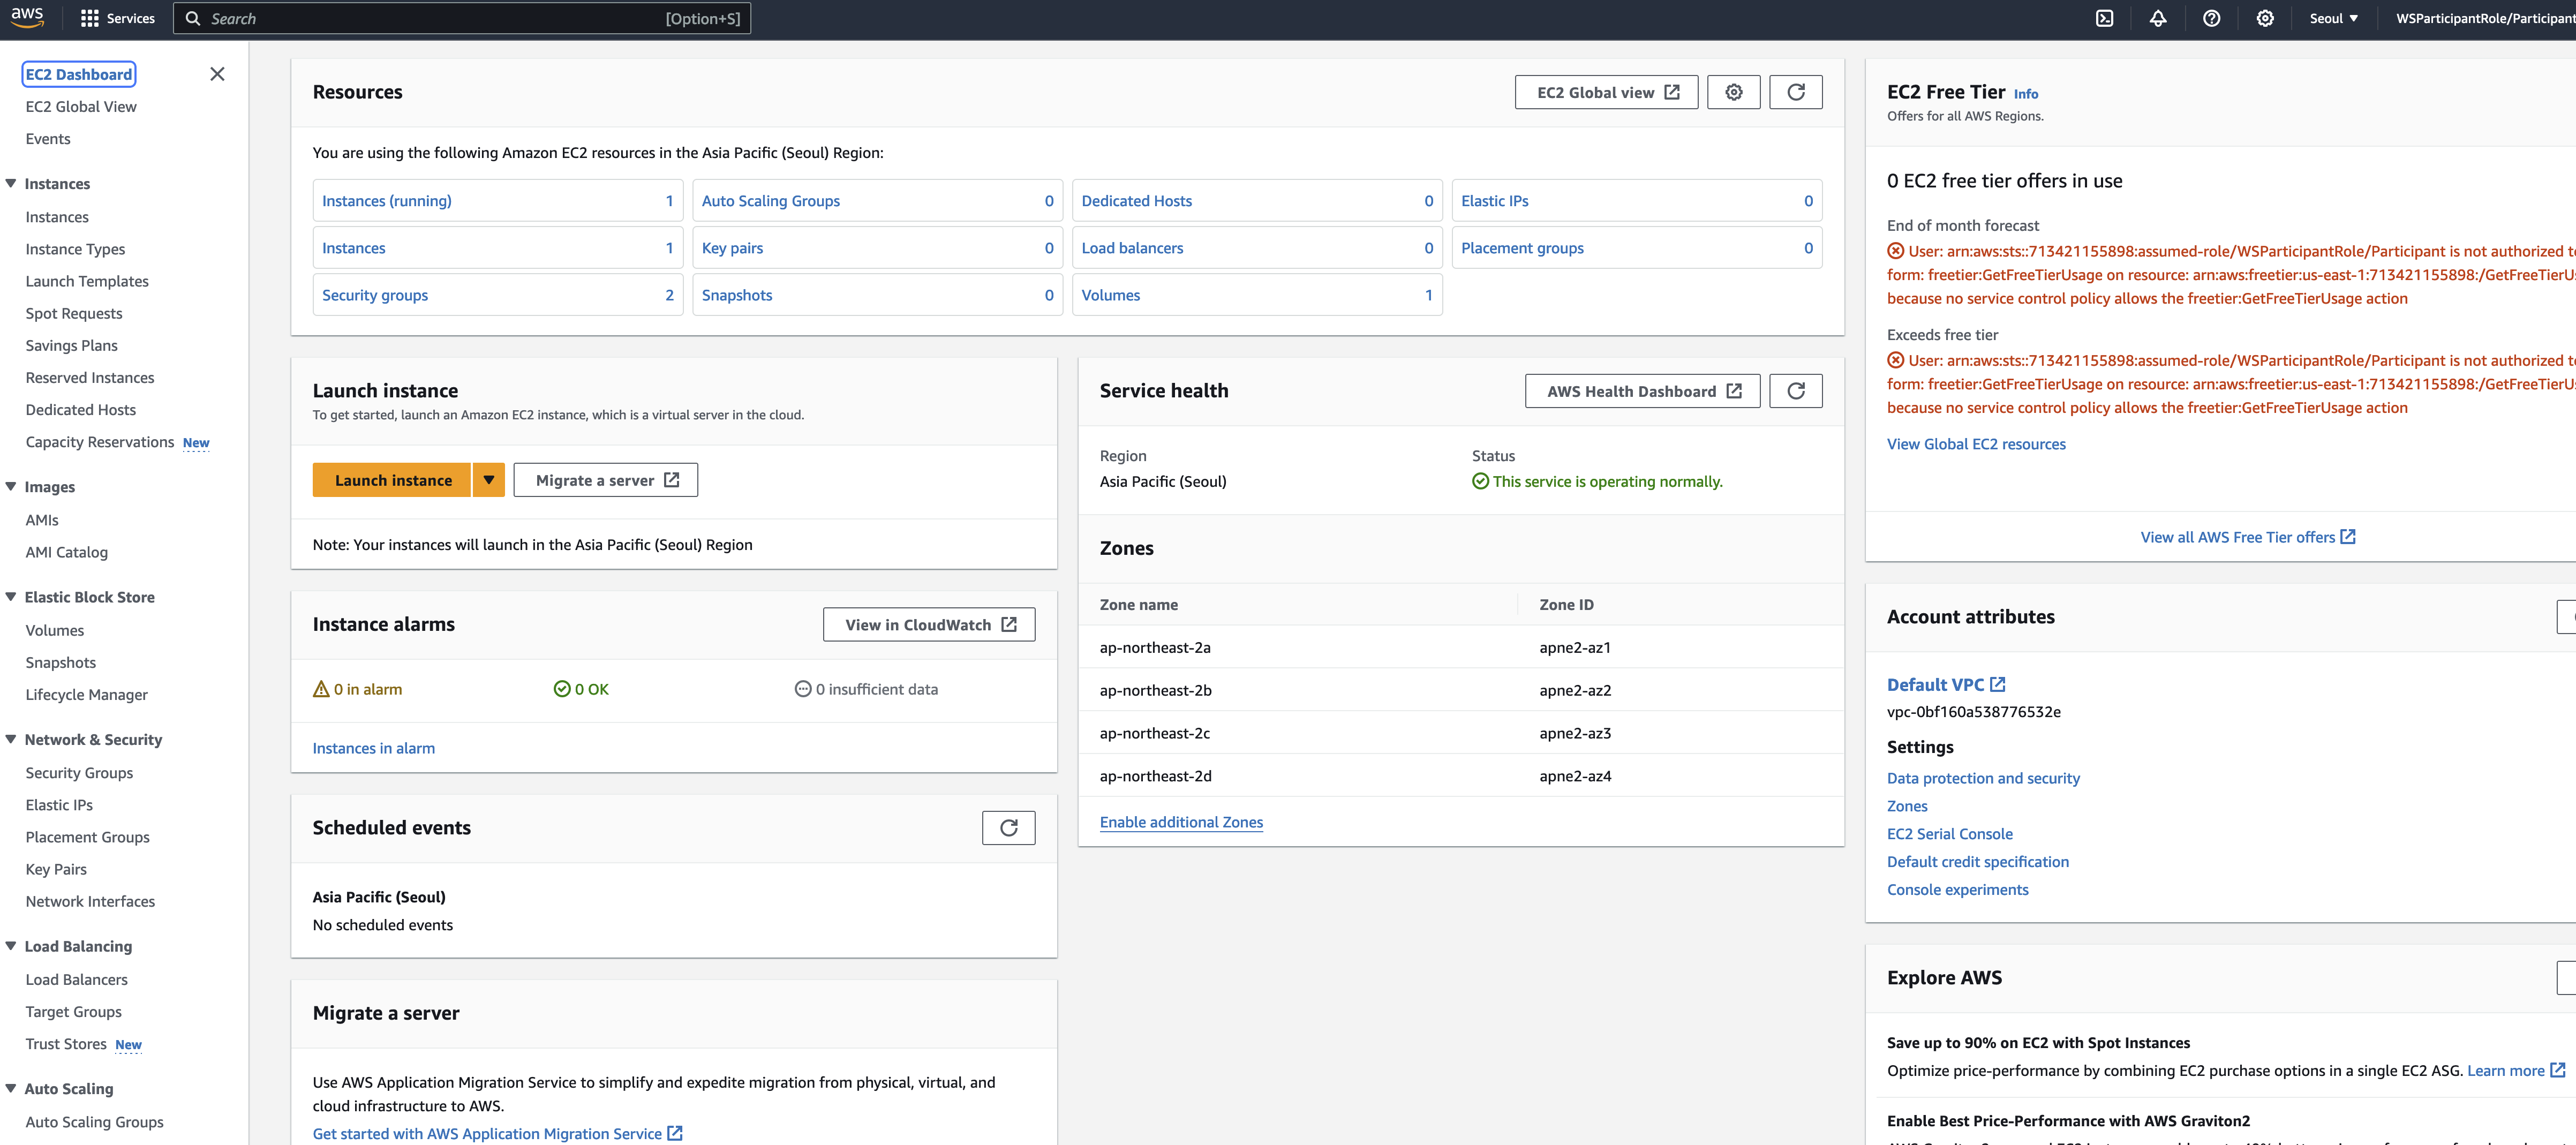Open the top bar settings gear
Viewport: 2576px width, 1145px height.
pyautogui.click(x=2265, y=18)
